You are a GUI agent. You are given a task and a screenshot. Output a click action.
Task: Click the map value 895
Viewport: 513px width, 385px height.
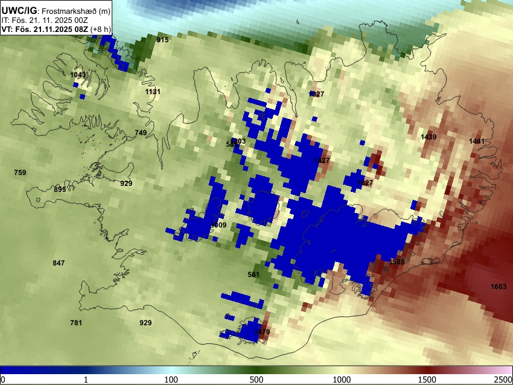(x=60, y=189)
